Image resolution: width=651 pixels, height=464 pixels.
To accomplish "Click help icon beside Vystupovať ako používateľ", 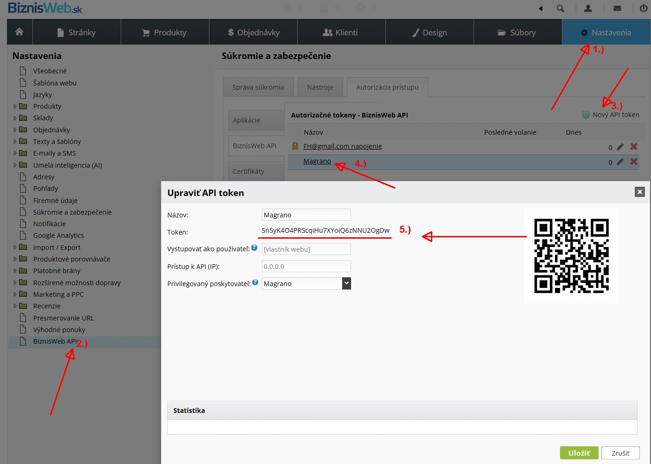I will [254, 248].
